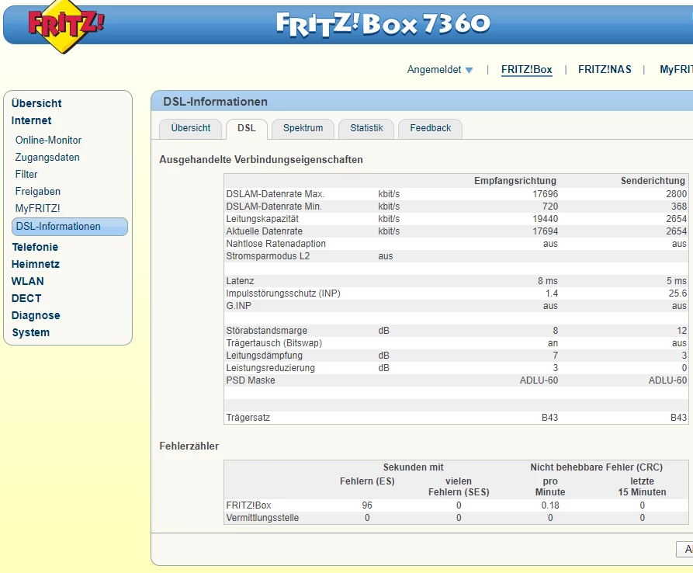The height and width of the screenshot is (573, 693).
Task: Open the WLAN sidebar menu
Action: (x=27, y=281)
